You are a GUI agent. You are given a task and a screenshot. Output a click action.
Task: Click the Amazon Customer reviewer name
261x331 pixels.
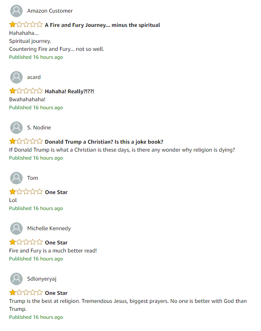pos(50,11)
